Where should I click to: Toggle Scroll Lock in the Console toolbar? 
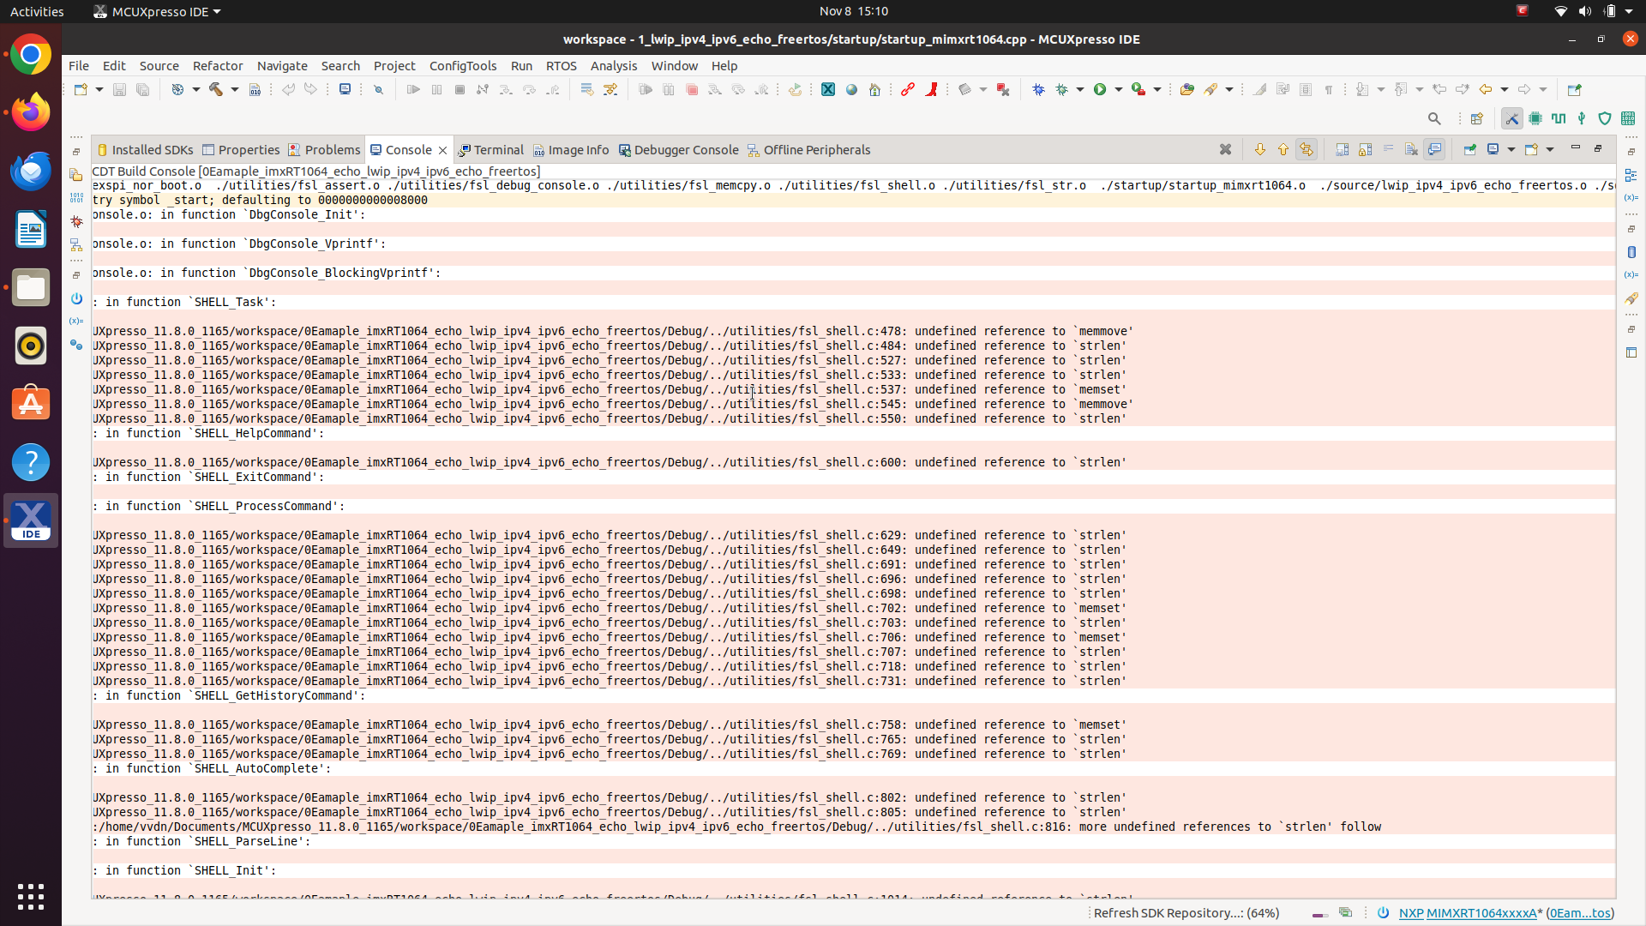tap(1364, 148)
